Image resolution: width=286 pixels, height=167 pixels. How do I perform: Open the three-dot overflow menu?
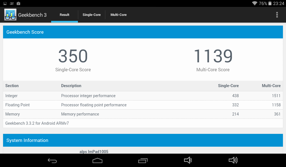click(277, 15)
